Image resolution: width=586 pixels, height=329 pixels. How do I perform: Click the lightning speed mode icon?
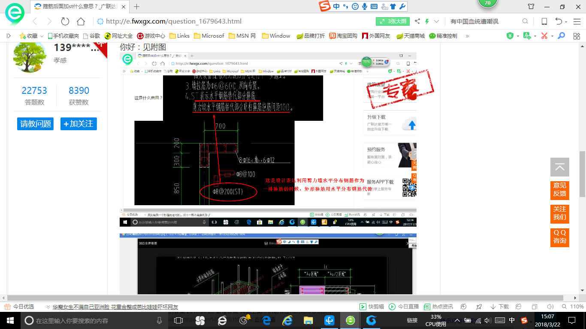coord(427,21)
